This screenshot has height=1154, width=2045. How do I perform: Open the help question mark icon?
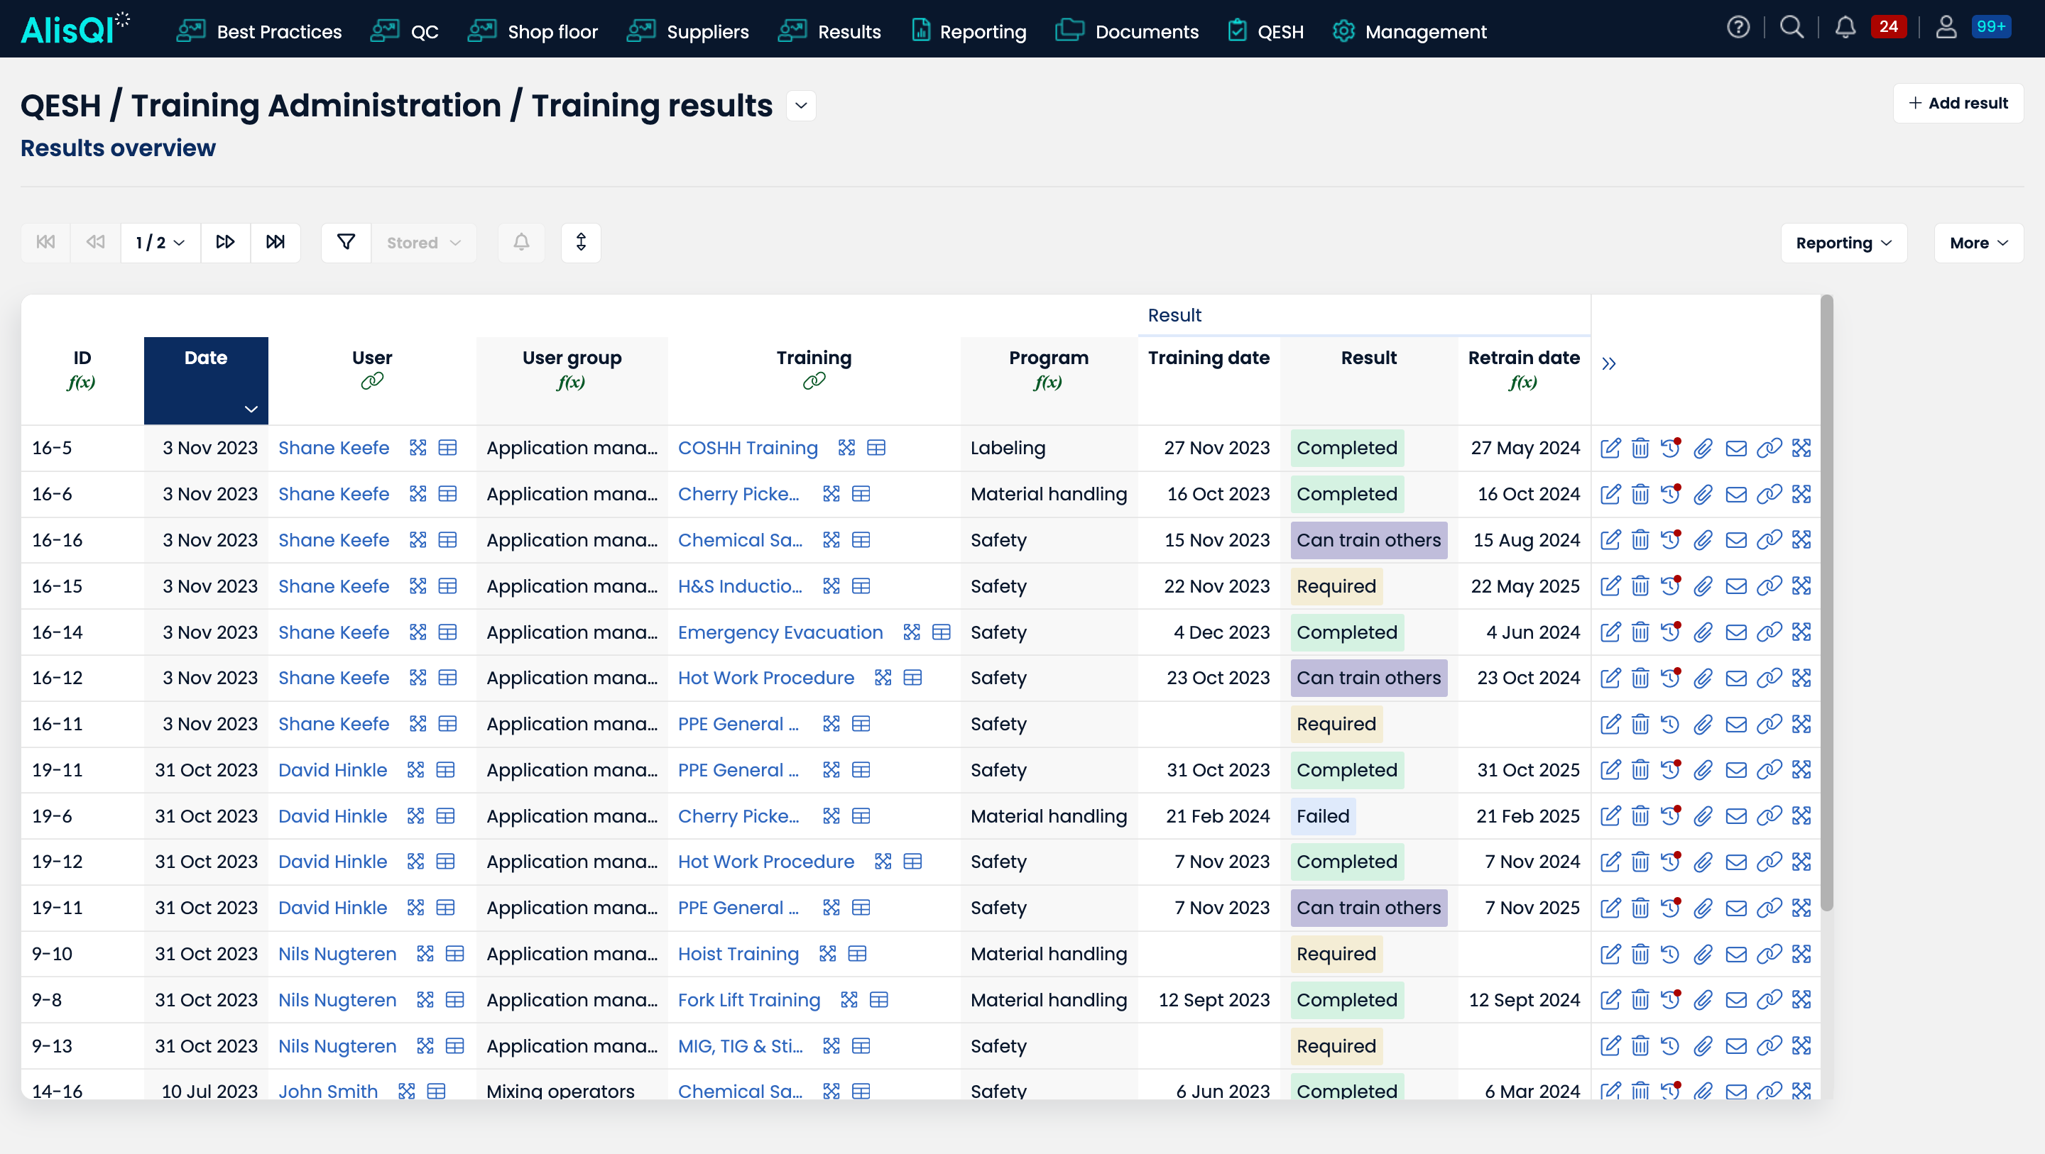(x=1738, y=28)
